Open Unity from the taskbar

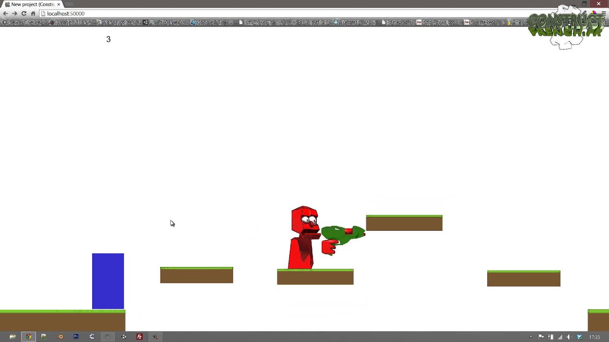coord(124,337)
